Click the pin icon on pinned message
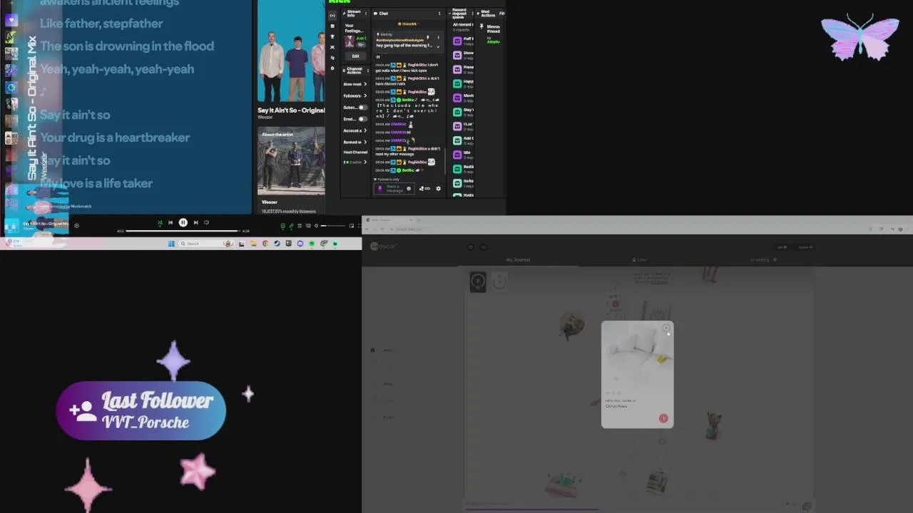913x513 pixels. 428,37
